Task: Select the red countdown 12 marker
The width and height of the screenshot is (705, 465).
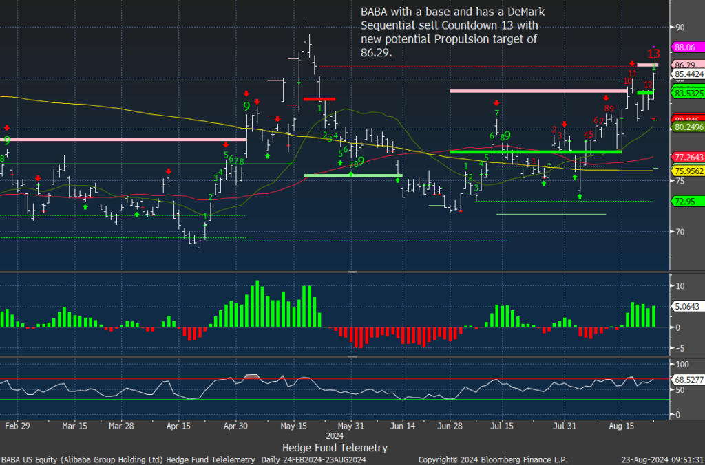Action: pos(648,85)
